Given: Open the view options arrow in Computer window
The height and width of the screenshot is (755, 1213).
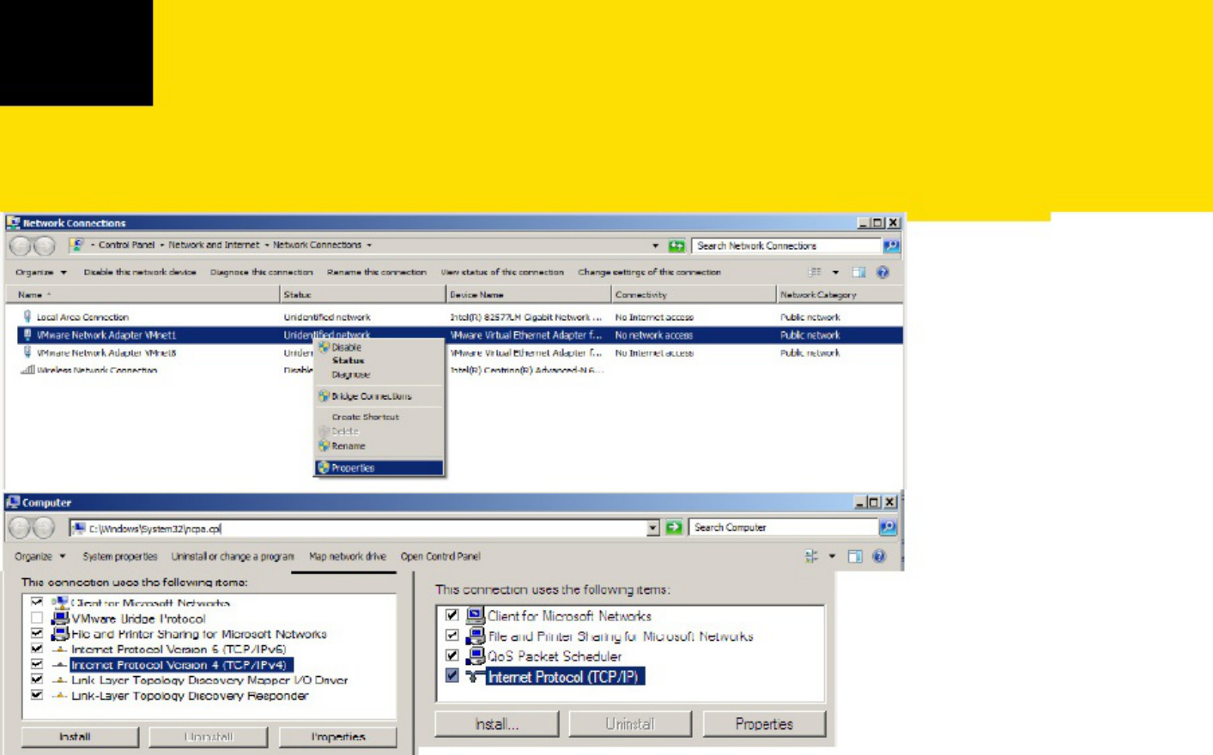Looking at the screenshot, I should (x=832, y=557).
